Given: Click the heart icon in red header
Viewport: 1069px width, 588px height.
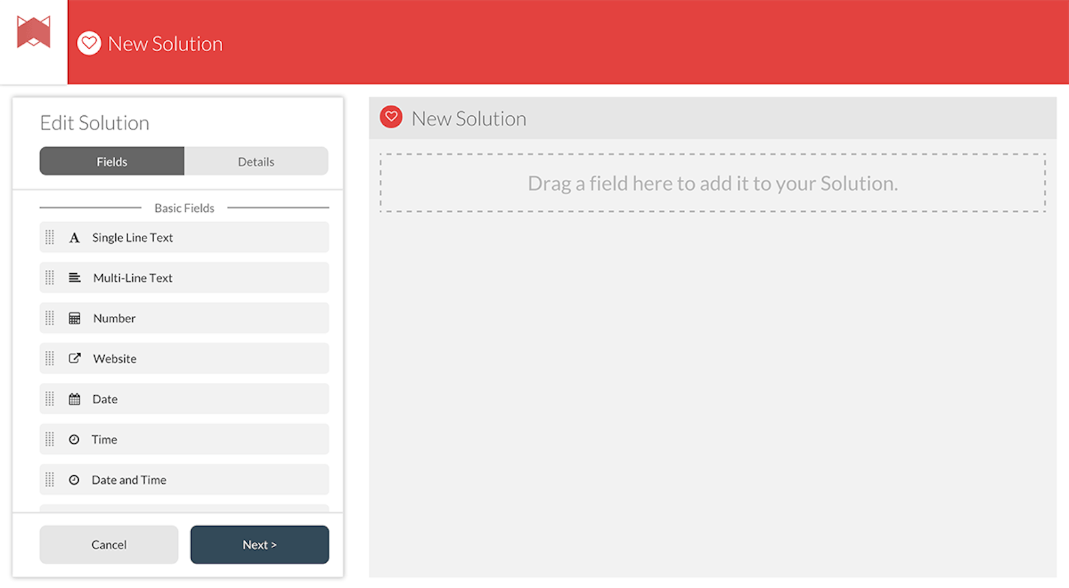Looking at the screenshot, I should 89,44.
